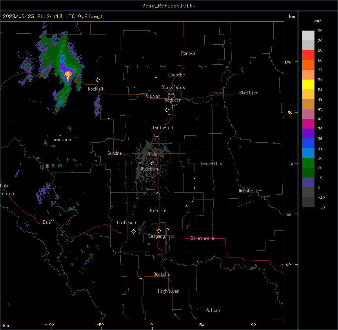Image resolution: width=338 pixels, height=330 pixels.
Task: Click the Banff label
Action: tap(49, 222)
